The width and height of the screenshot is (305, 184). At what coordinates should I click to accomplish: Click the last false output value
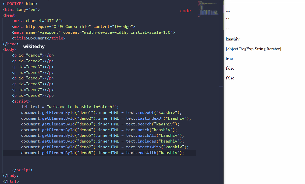click(x=230, y=78)
